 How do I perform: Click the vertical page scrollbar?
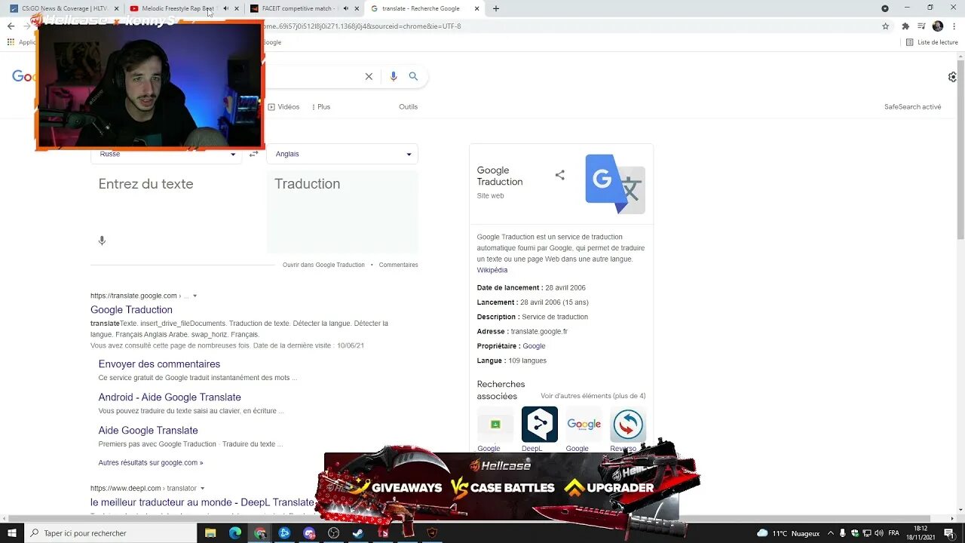pos(960,151)
